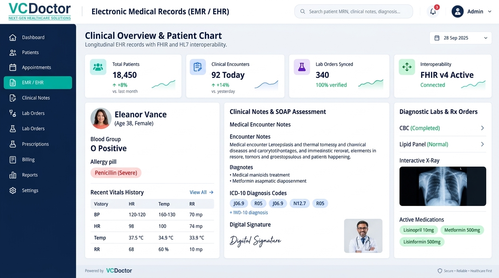
Task: Expand the Admin account menu
Action: point(471,12)
